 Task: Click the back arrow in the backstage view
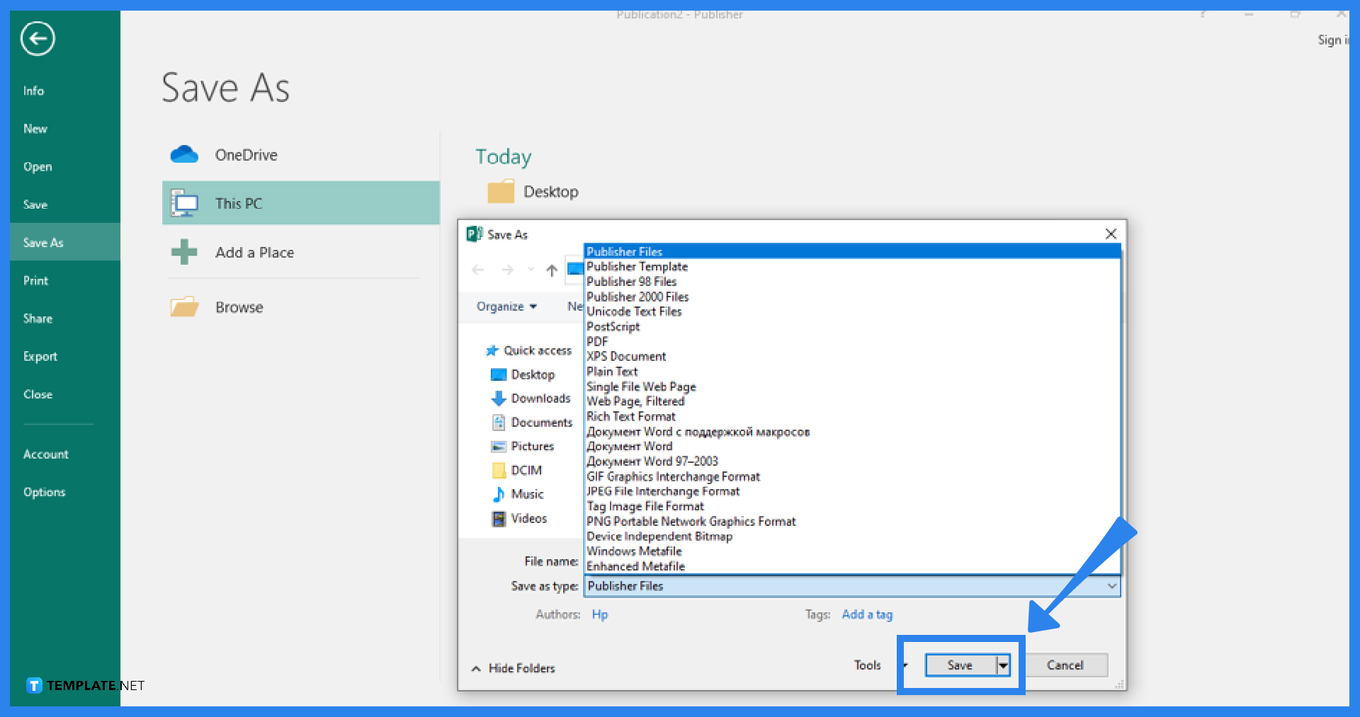click(x=37, y=38)
